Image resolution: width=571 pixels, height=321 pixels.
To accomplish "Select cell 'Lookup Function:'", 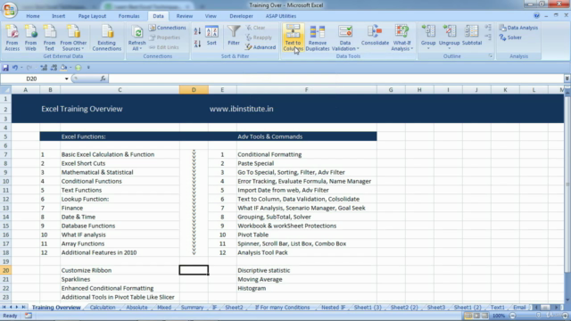I will tap(120, 199).
